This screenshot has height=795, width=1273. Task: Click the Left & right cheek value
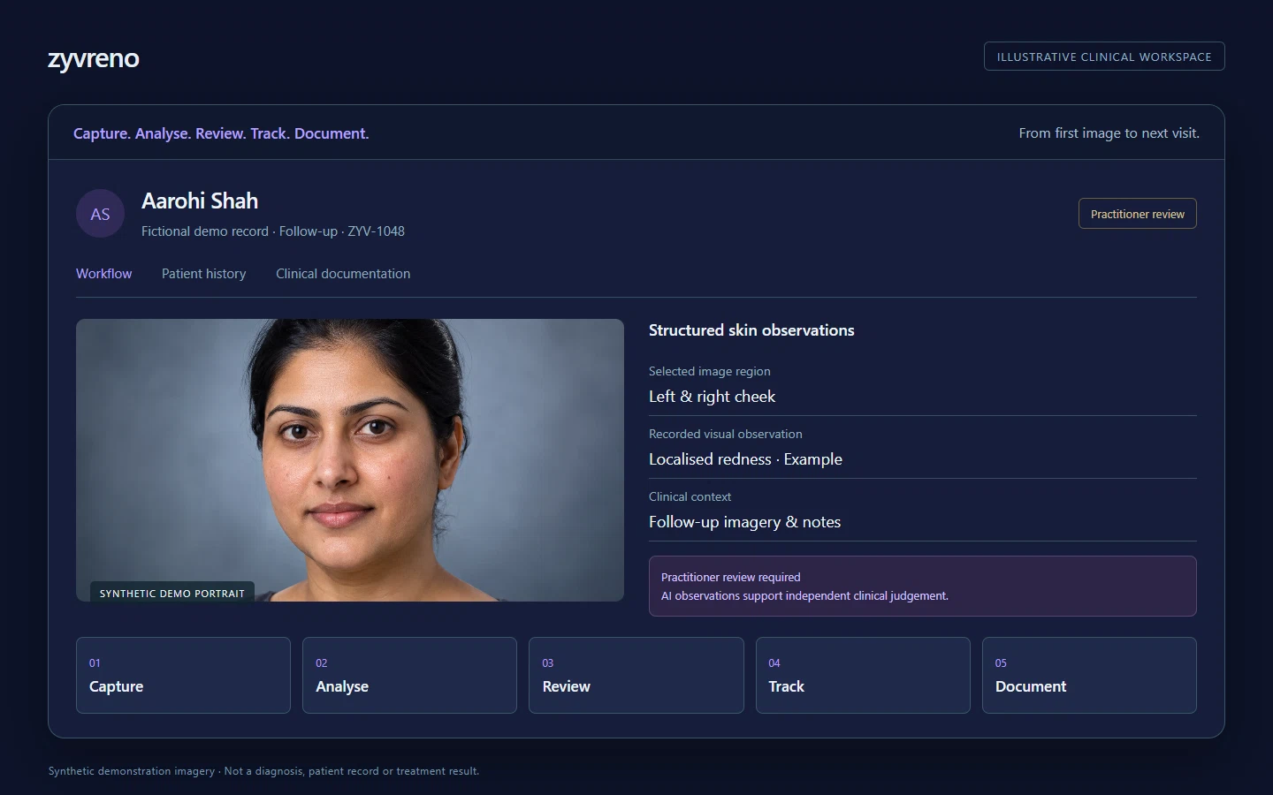tap(712, 397)
